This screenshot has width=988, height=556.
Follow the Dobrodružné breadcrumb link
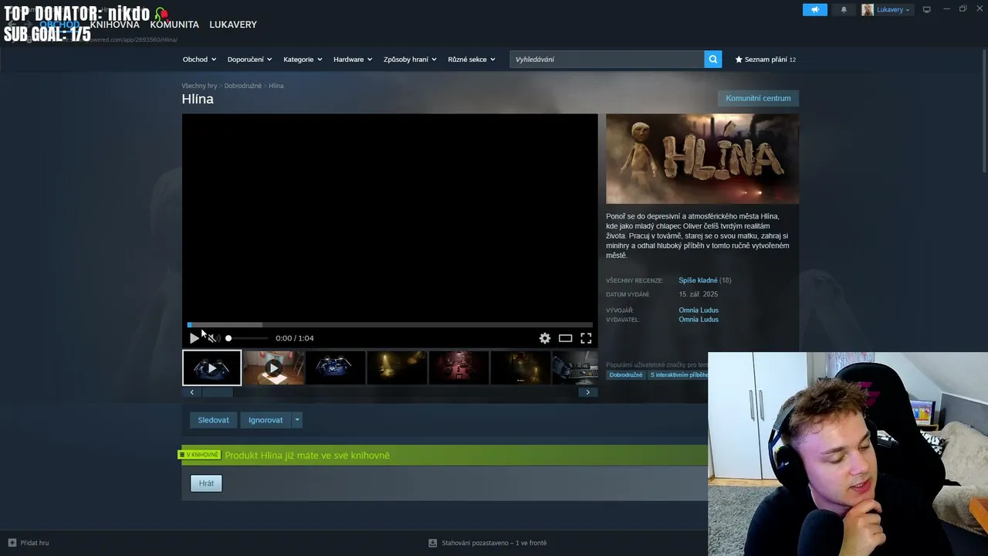pos(243,86)
